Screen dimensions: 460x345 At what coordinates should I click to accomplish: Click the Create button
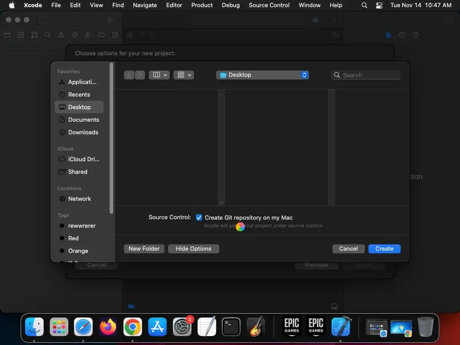pyautogui.click(x=385, y=249)
